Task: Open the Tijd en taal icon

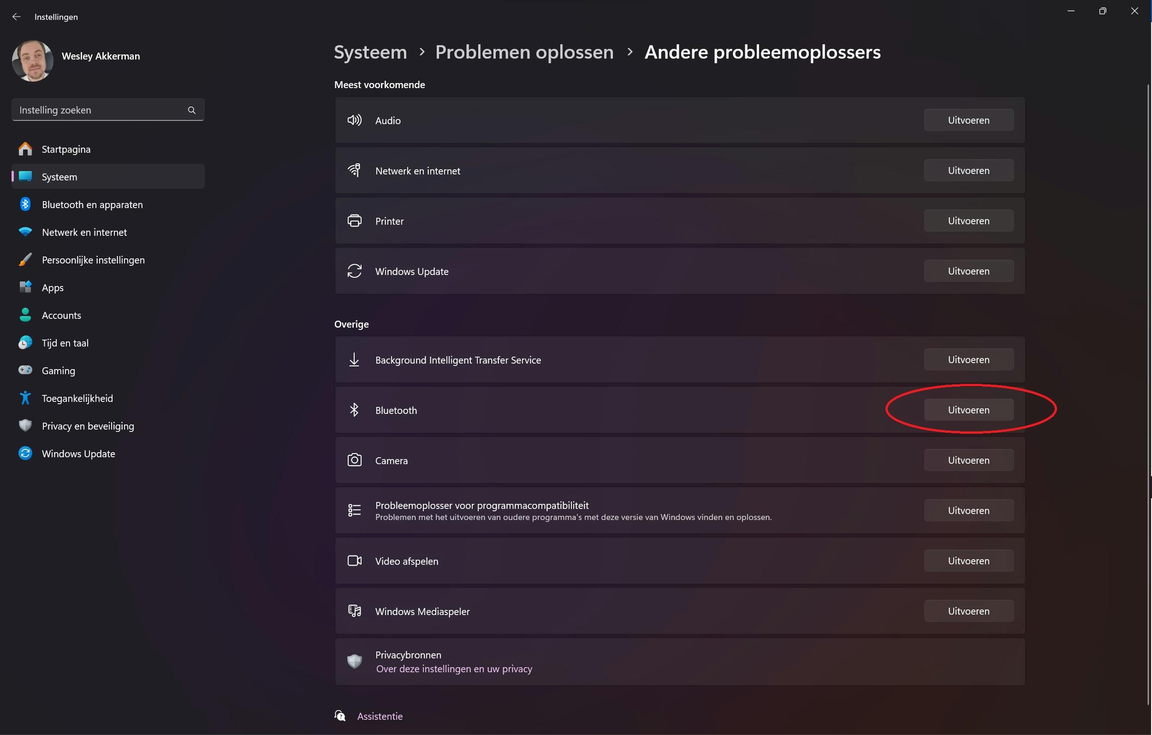Action: coord(25,343)
